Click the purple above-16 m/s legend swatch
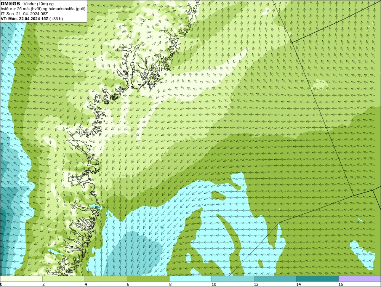This screenshot has width=381, height=287. [x=360, y=279]
